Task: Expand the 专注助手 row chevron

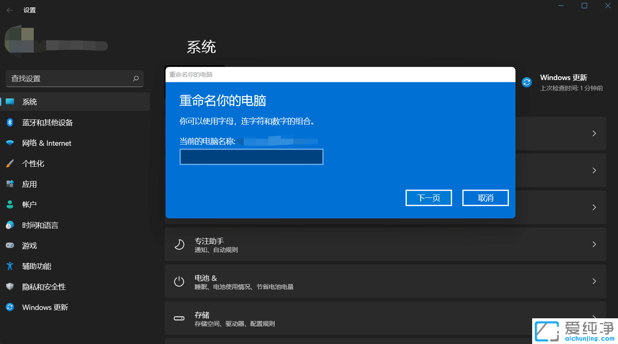Action: (x=594, y=244)
